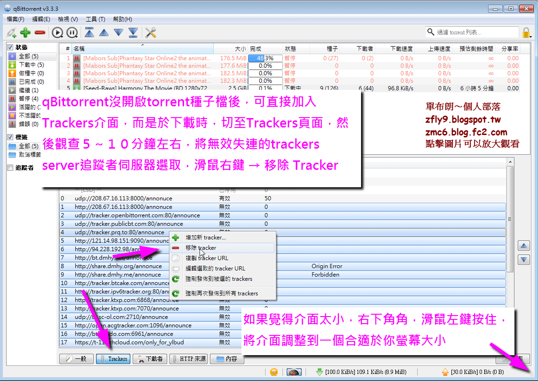The width and height of the screenshot is (538, 381).
Task: Click the copy icon beside 複製 tracker URL
Action: (x=176, y=258)
